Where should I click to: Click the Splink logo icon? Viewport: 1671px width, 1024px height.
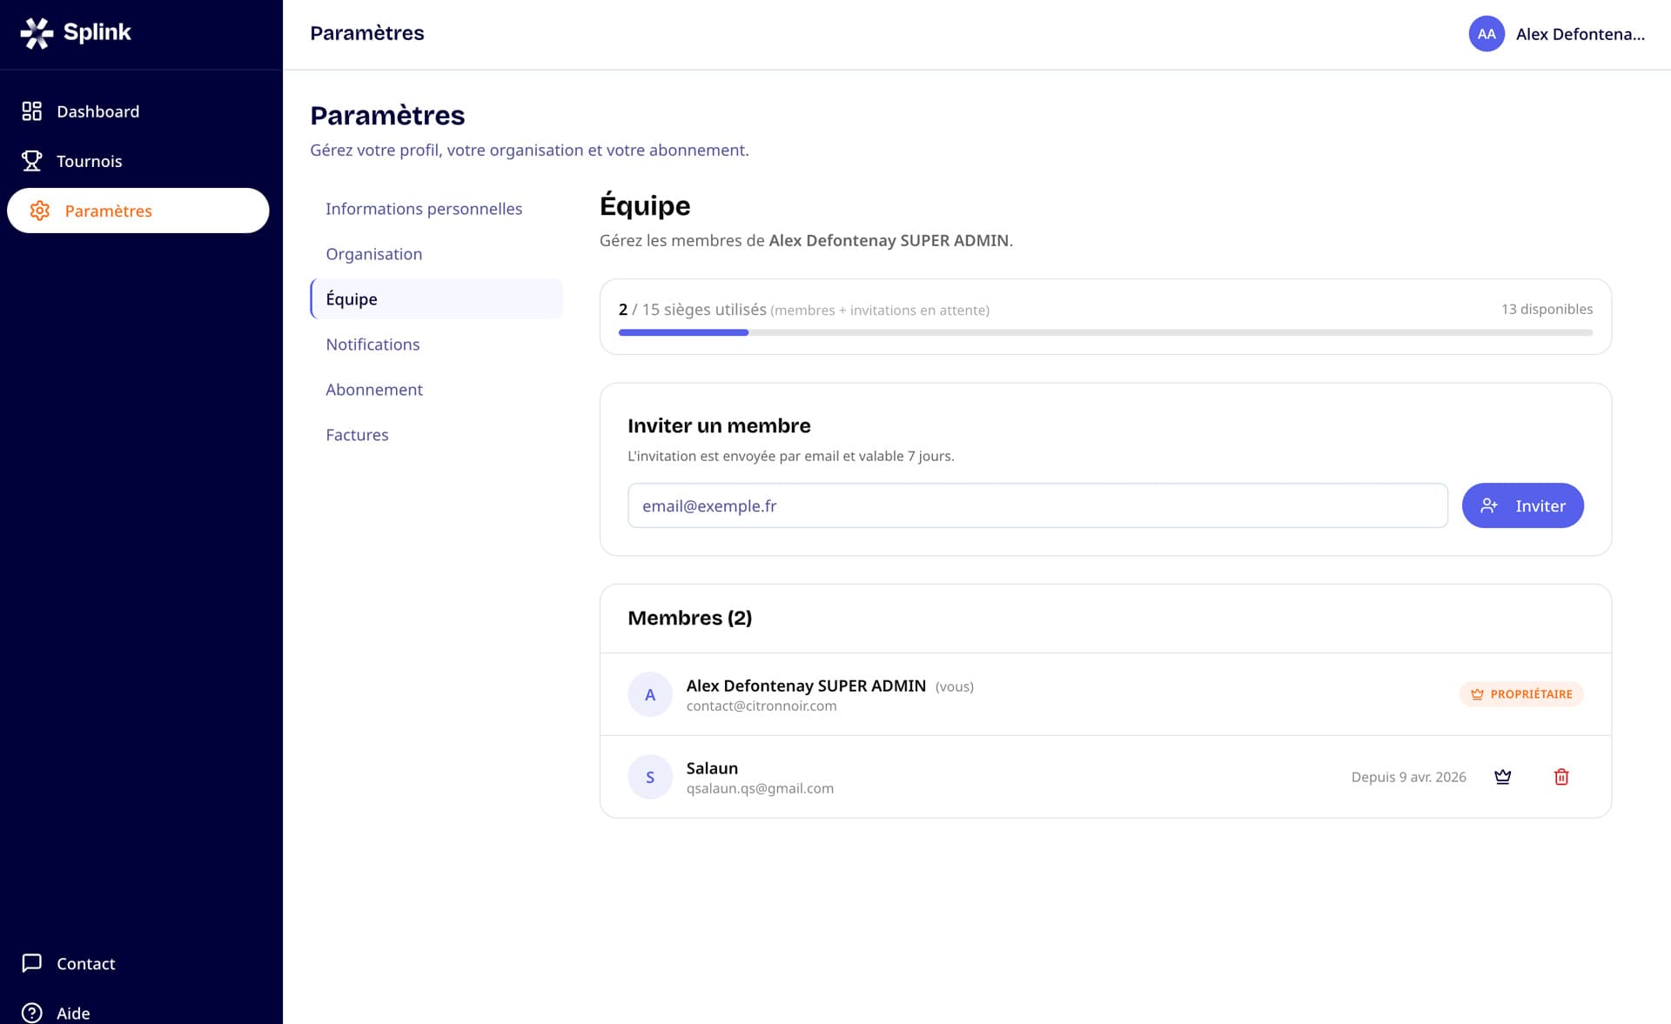click(37, 33)
